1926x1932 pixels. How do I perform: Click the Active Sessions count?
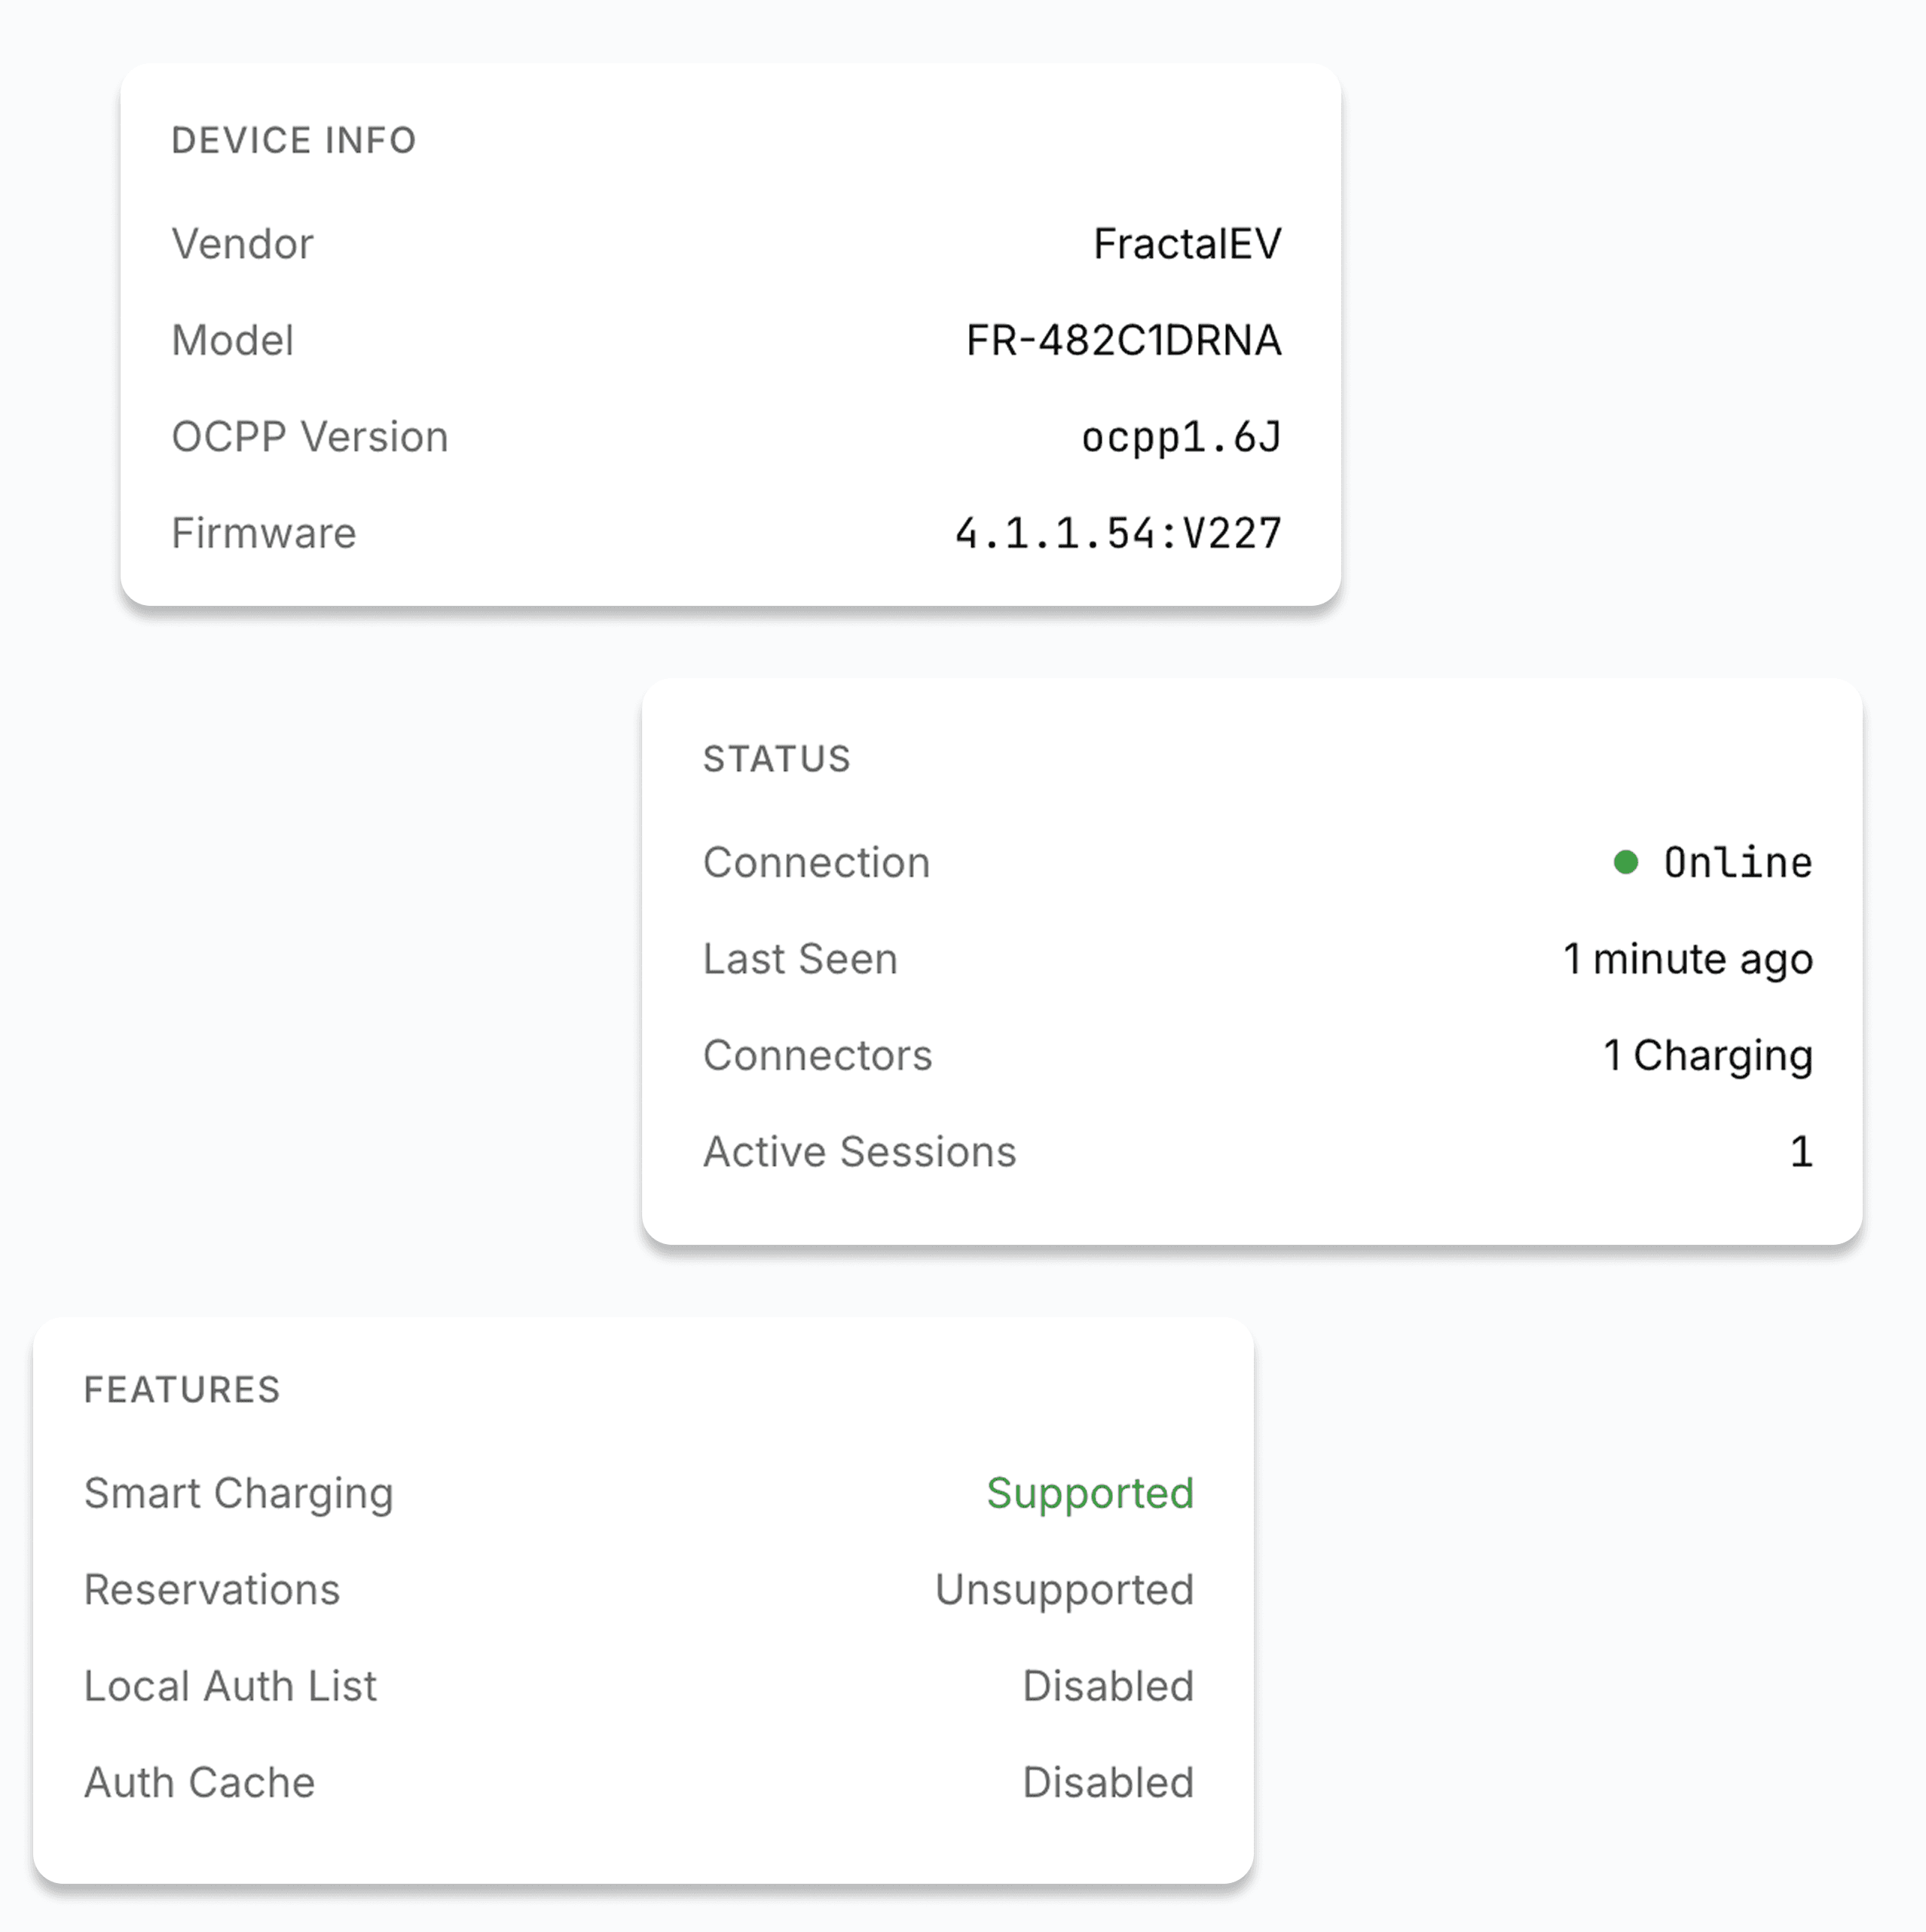point(1800,1152)
